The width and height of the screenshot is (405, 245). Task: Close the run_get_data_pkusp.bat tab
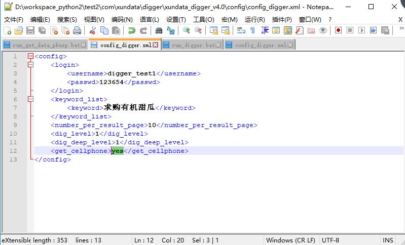coord(83,45)
